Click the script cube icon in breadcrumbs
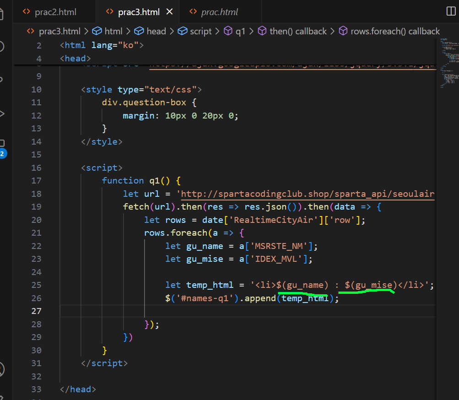This screenshot has height=400, width=459. [183, 31]
